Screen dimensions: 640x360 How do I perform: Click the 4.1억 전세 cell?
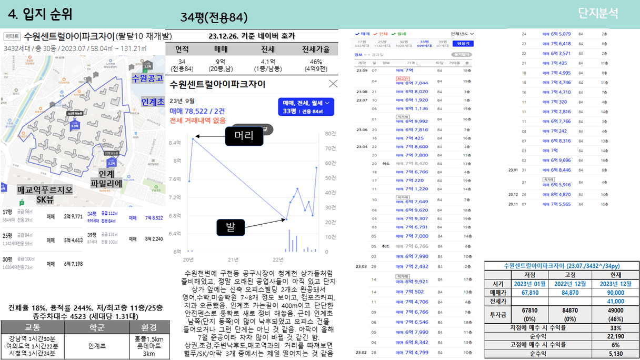click(x=267, y=65)
